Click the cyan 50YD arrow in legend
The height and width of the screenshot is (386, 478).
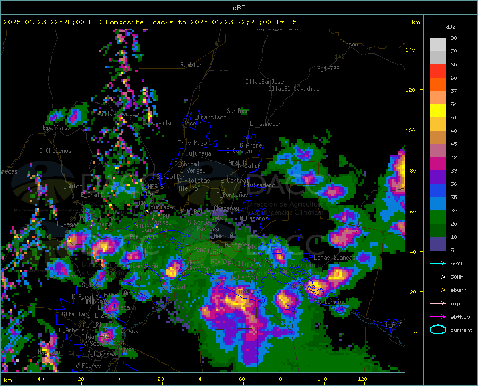438,263
